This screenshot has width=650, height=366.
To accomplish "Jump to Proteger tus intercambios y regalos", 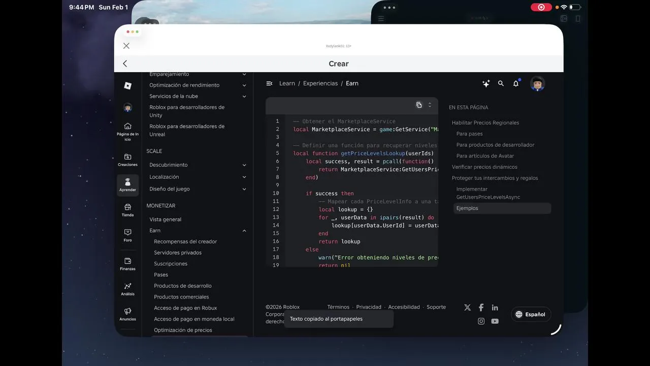I will click(495, 178).
